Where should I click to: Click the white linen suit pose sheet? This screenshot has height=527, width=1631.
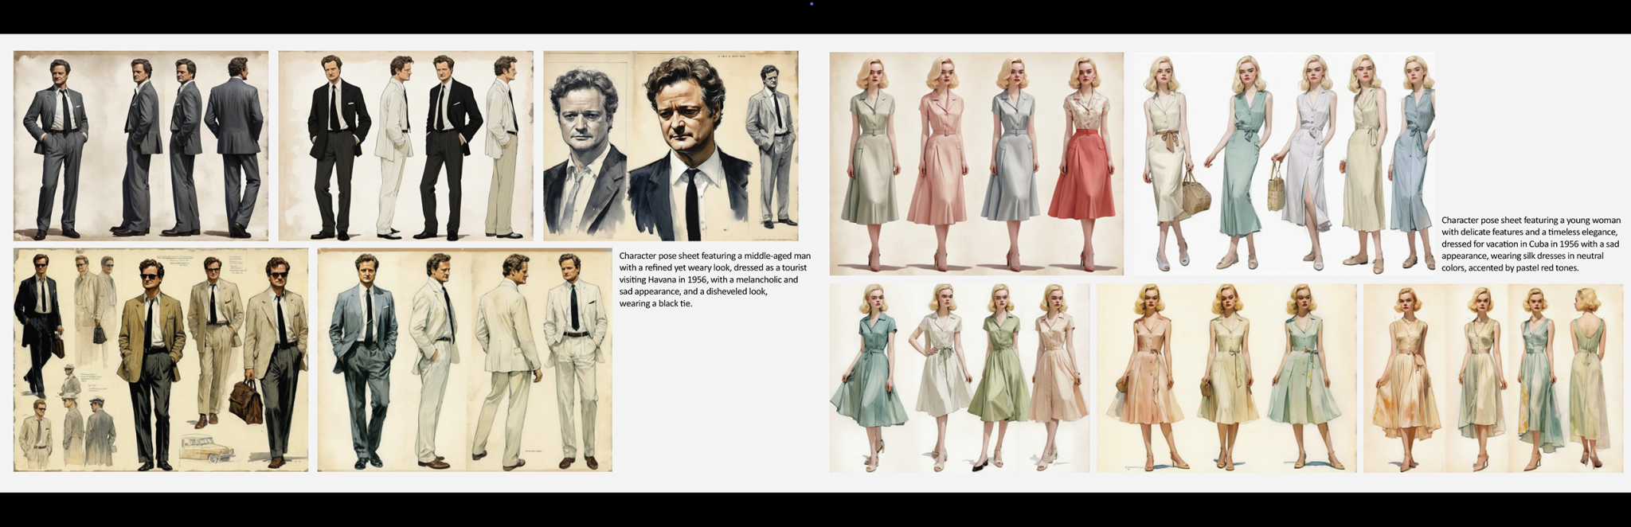pyautogui.click(x=464, y=360)
